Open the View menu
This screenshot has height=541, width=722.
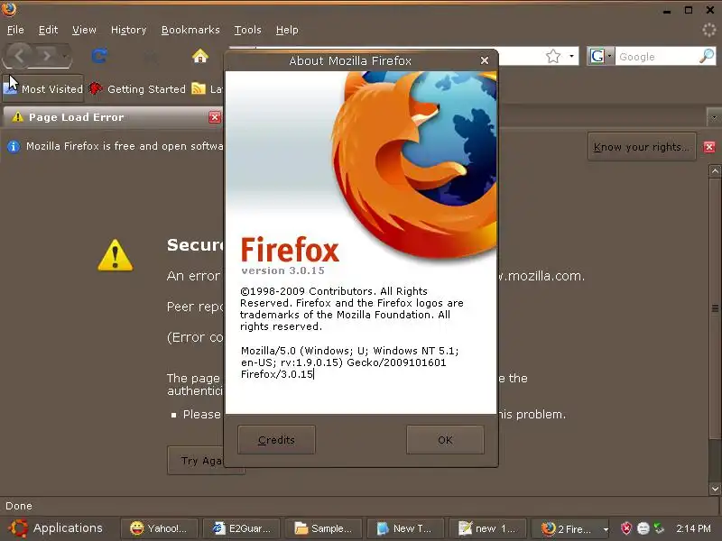[x=84, y=30]
